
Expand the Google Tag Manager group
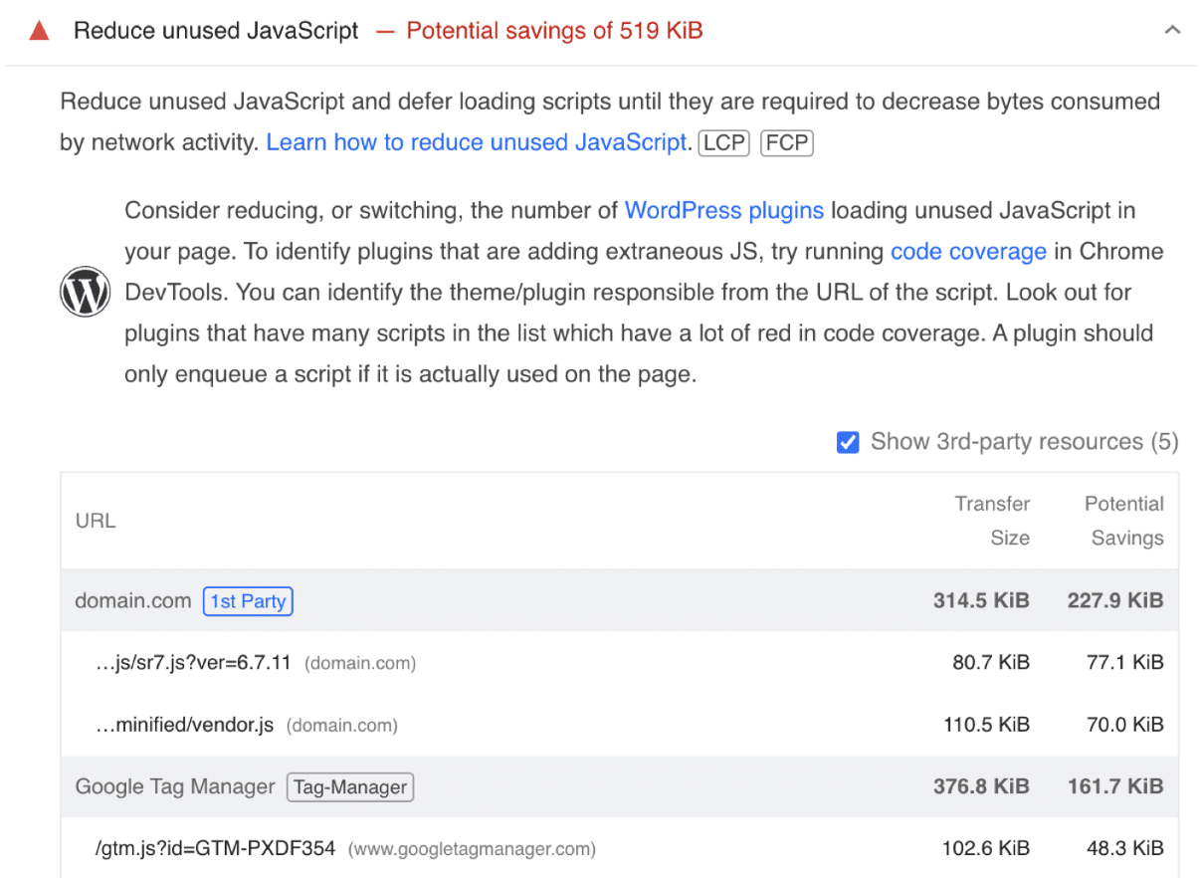point(175,786)
